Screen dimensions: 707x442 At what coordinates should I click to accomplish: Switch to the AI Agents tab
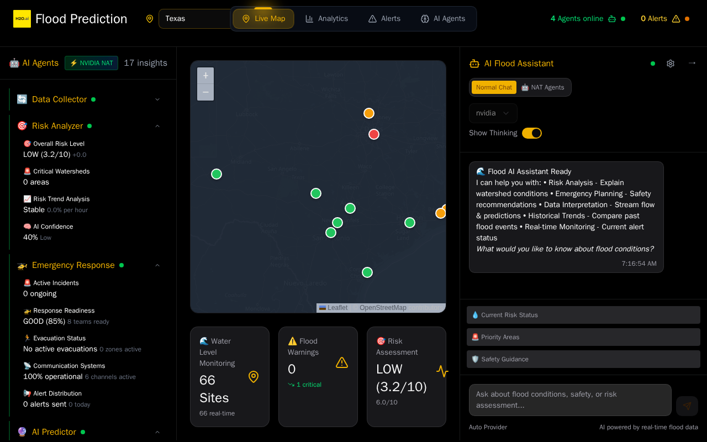[x=443, y=19]
